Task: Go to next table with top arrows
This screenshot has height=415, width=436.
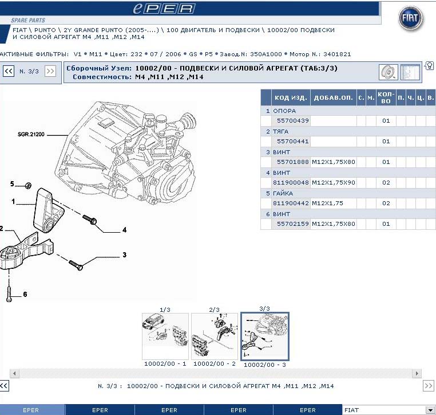Action: 50,71
